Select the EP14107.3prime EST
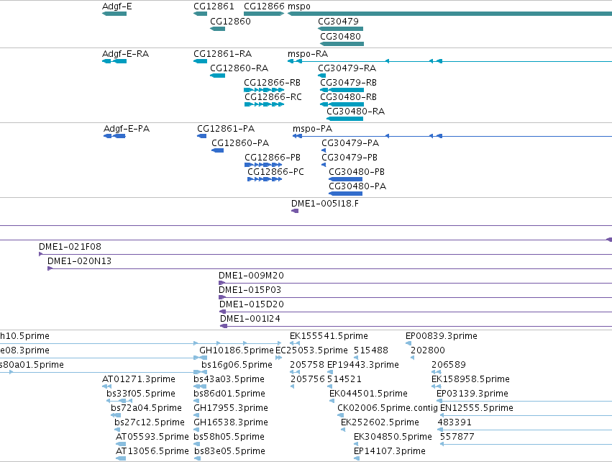612x462 pixels. click(x=357, y=459)
